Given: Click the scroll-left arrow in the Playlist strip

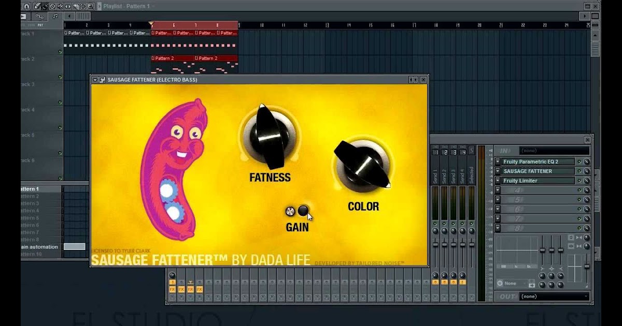Looking at the screenshot, I should point(69,16).
